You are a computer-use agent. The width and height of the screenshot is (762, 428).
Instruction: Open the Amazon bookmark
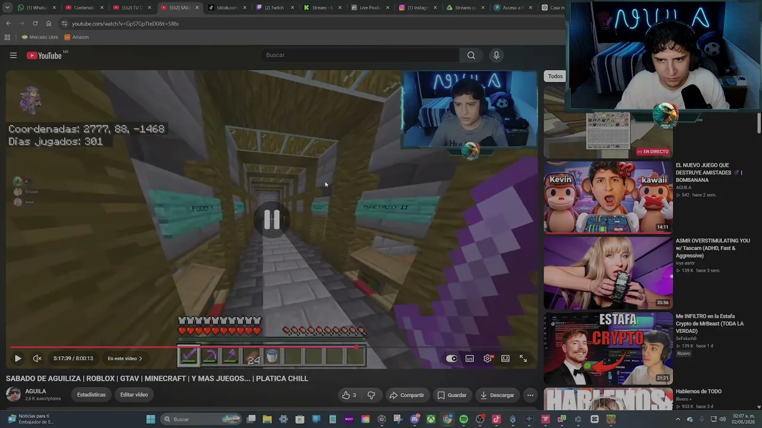pyautogui.click(x=77, y=37)
